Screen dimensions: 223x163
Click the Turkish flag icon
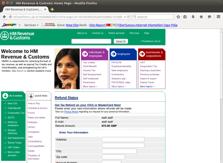pyautogui.click(x=109, y=25)
